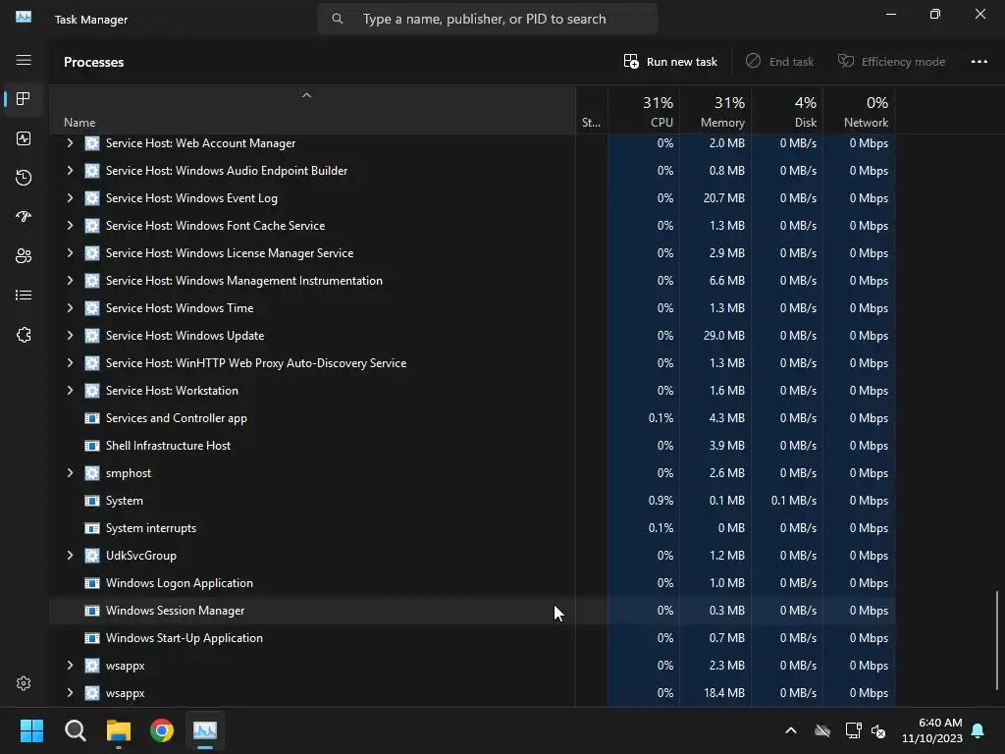
Task: Expand Service Host: Windows Time
Action: point(70,308)
